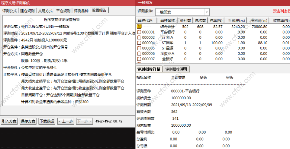290x149 pixels.
Task: Click the 有效天数 value 362
Action: 174,112
